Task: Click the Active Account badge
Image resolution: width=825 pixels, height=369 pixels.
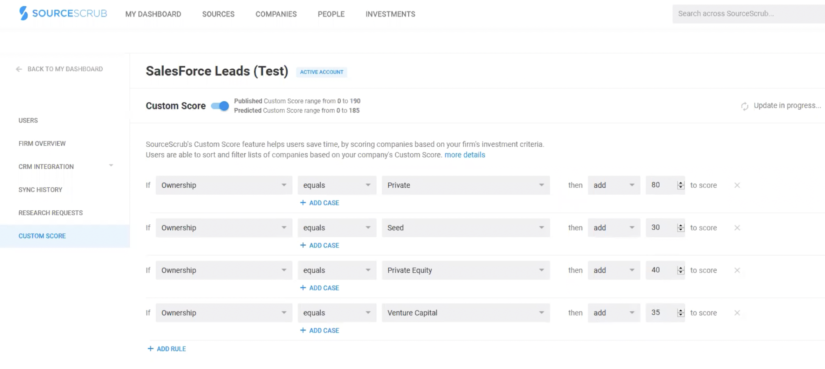Action: point(321,72)
